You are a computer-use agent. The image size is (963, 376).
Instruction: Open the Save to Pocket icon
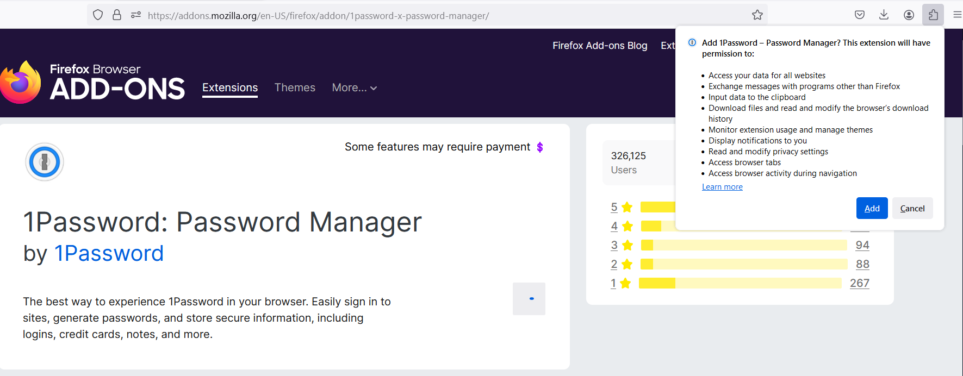coord(860,15)
